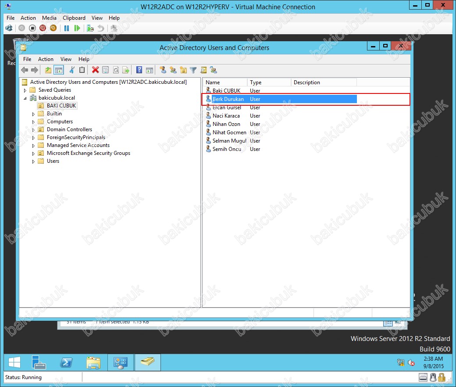Create a VM checkpoint from toolbar
This screenshot has height=387, width=456.
click(x=90, y=28)
